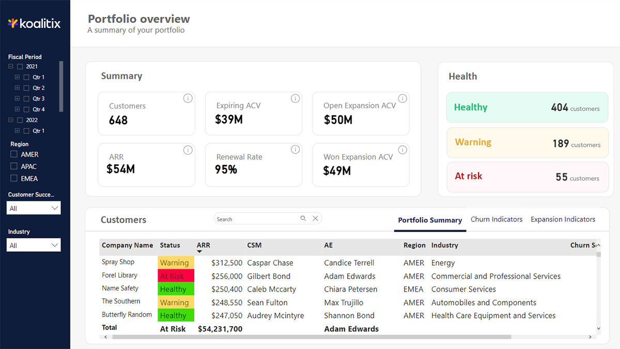Sort by Company Name column header
Image resolution: width=620 pixels, height=349 pixels.
point(128,245)
